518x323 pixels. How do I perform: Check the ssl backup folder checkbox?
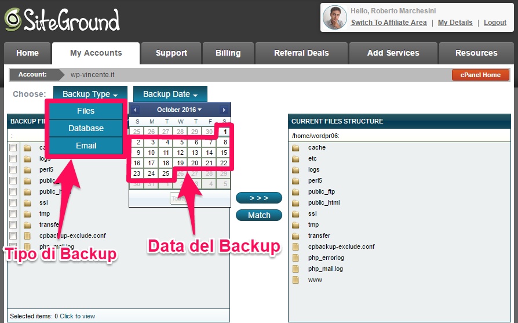pos(13,202)
